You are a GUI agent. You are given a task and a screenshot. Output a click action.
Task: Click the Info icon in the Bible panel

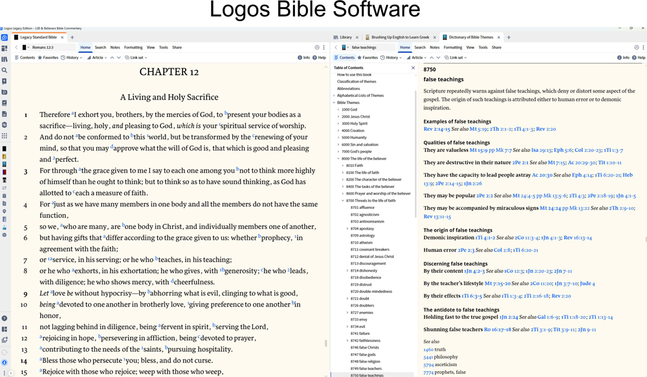coord(303,58)
